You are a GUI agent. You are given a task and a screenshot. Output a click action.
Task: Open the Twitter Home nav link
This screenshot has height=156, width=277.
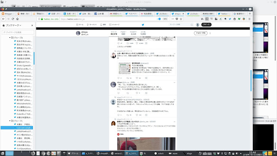click(80, 25)
